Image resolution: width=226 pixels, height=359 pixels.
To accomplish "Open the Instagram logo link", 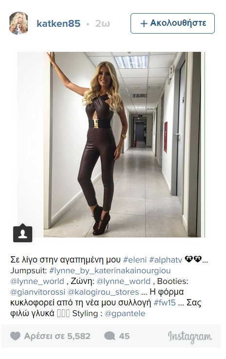I will click(x=190, y=337).
